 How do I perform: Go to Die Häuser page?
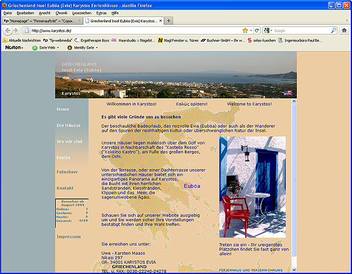click(69, 125)
